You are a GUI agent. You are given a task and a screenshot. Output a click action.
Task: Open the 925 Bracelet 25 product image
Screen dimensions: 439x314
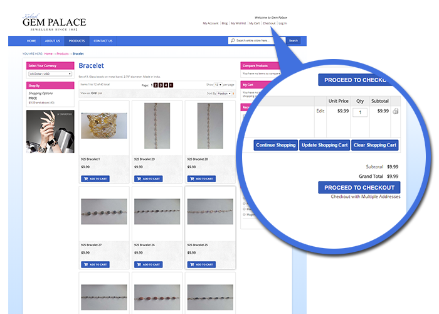[210, 212]
